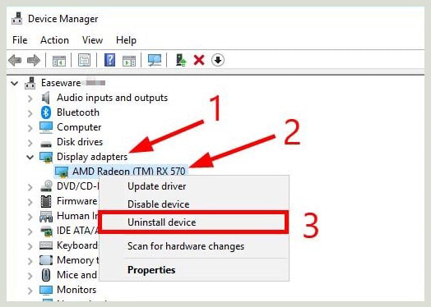Click the Keyboards category icon
Image resolution: width=431 pixels, height=307 pixels.
click(46, 245)
